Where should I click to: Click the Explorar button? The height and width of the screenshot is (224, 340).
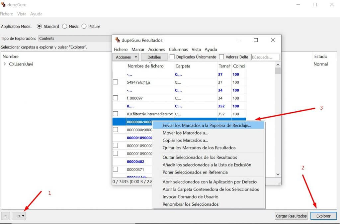[323, 216]
